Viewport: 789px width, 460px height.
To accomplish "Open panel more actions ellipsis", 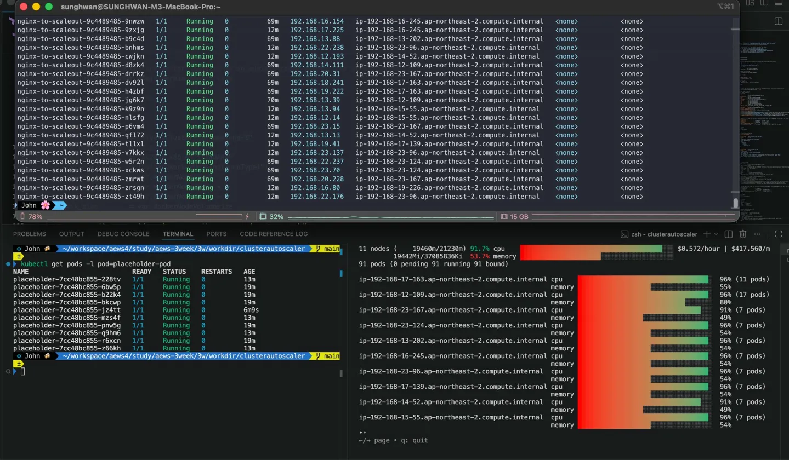I will click(x=757, y=234).
